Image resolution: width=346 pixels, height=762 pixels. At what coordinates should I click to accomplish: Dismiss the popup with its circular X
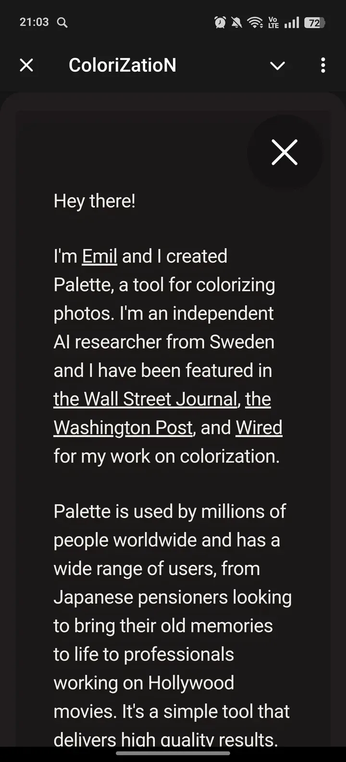pos(284,152)
